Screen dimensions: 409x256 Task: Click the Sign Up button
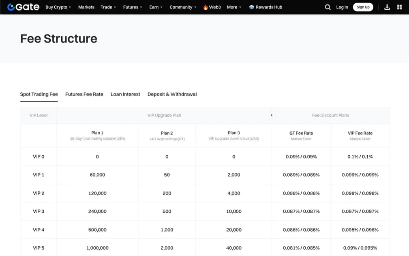tap(363, 7)
